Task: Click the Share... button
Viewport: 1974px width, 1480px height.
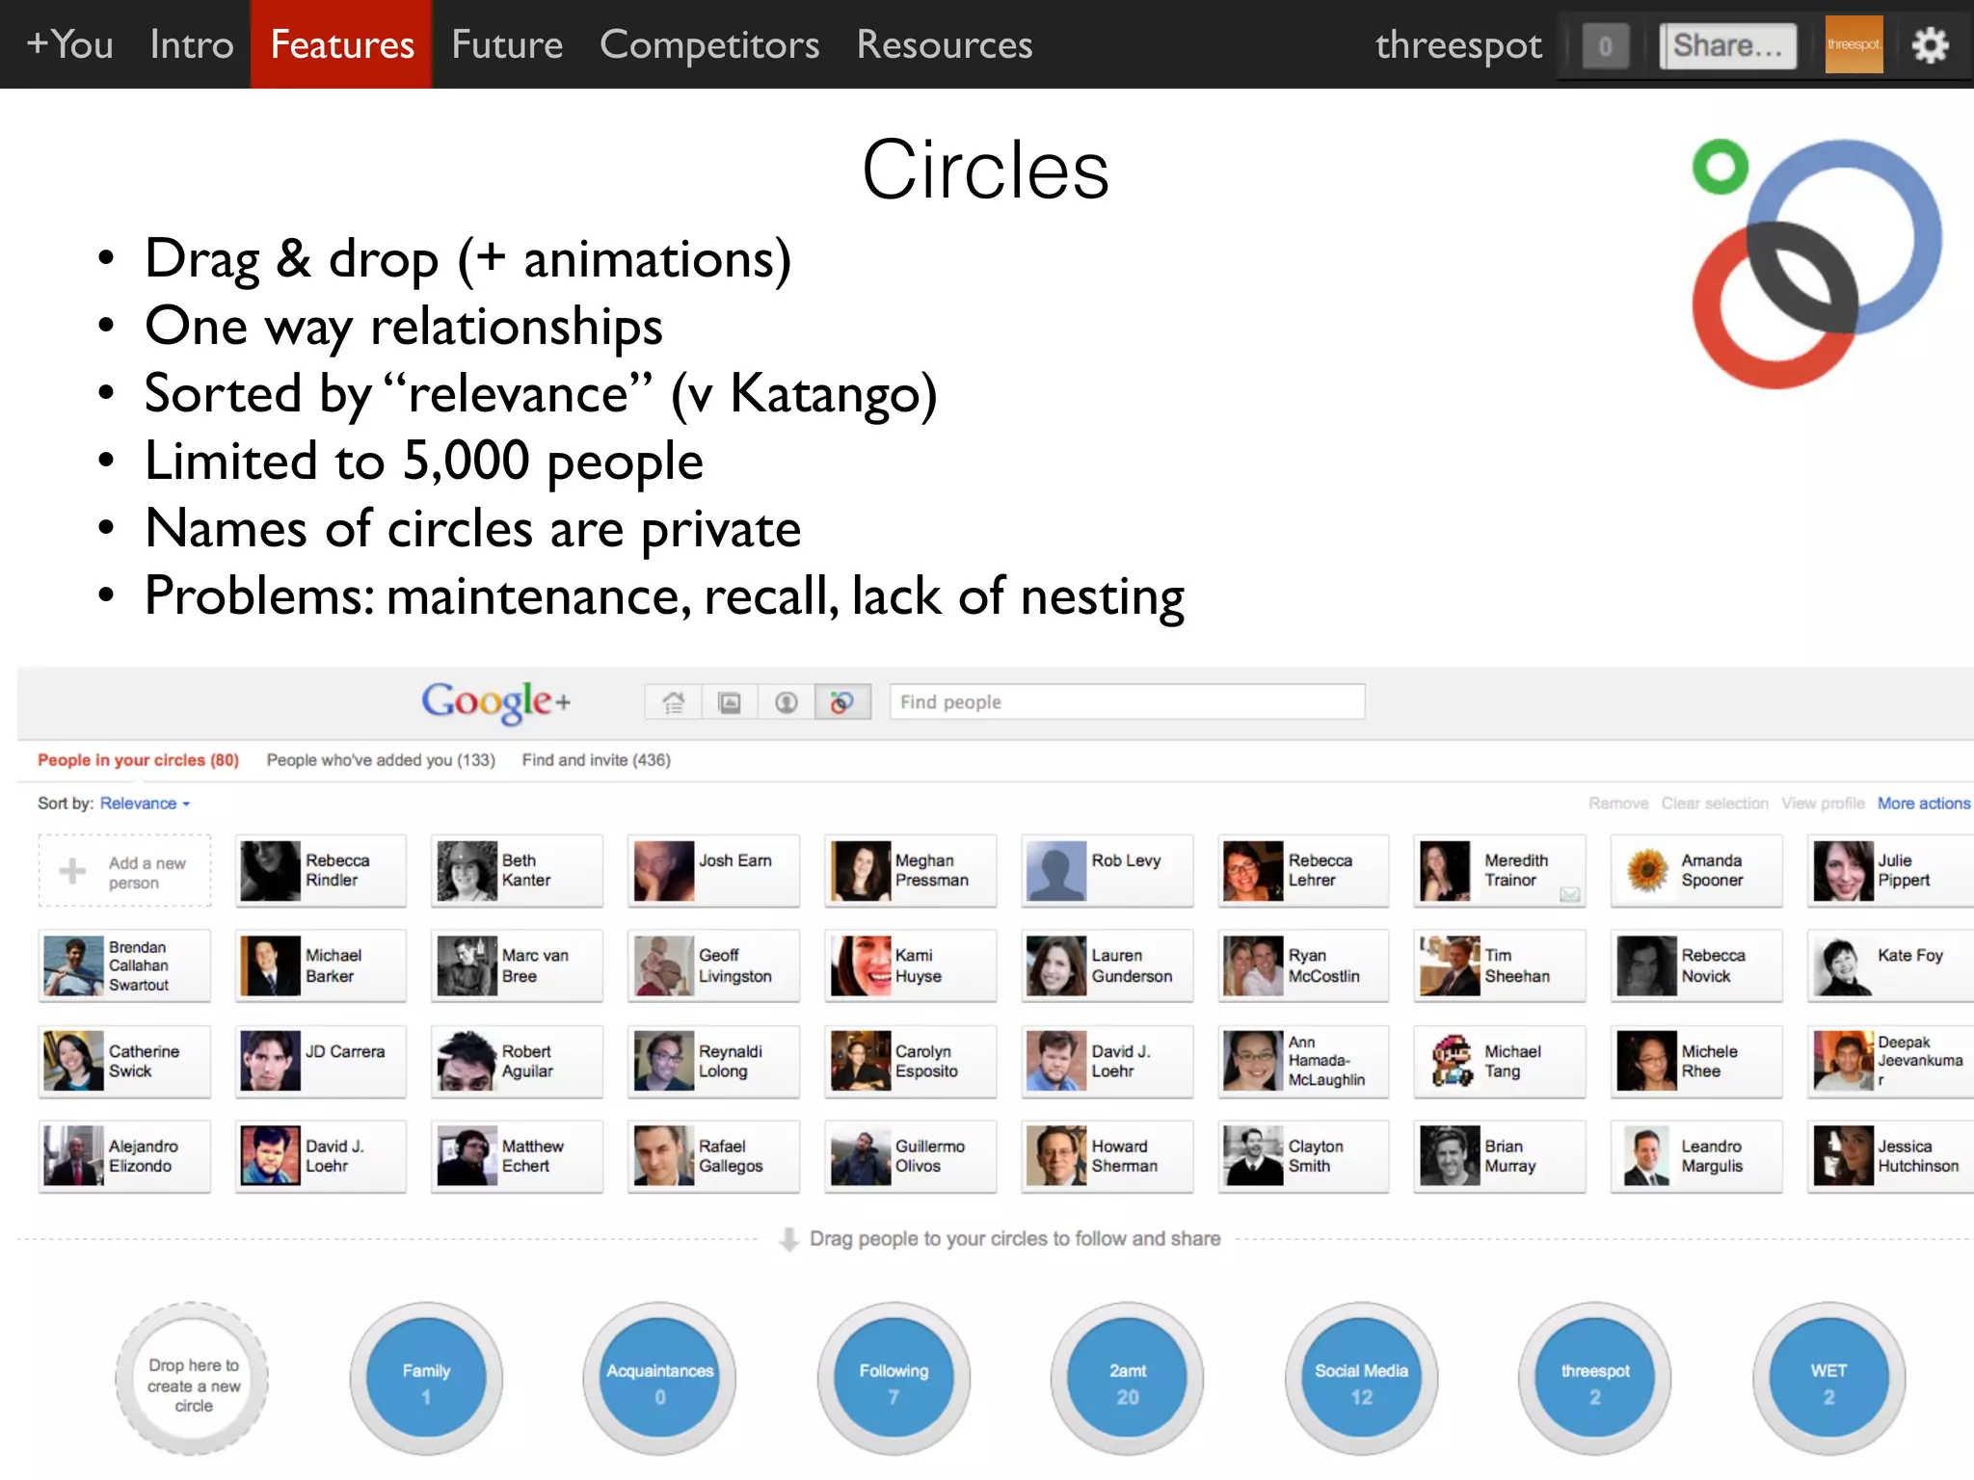Action: (1728, 45)
